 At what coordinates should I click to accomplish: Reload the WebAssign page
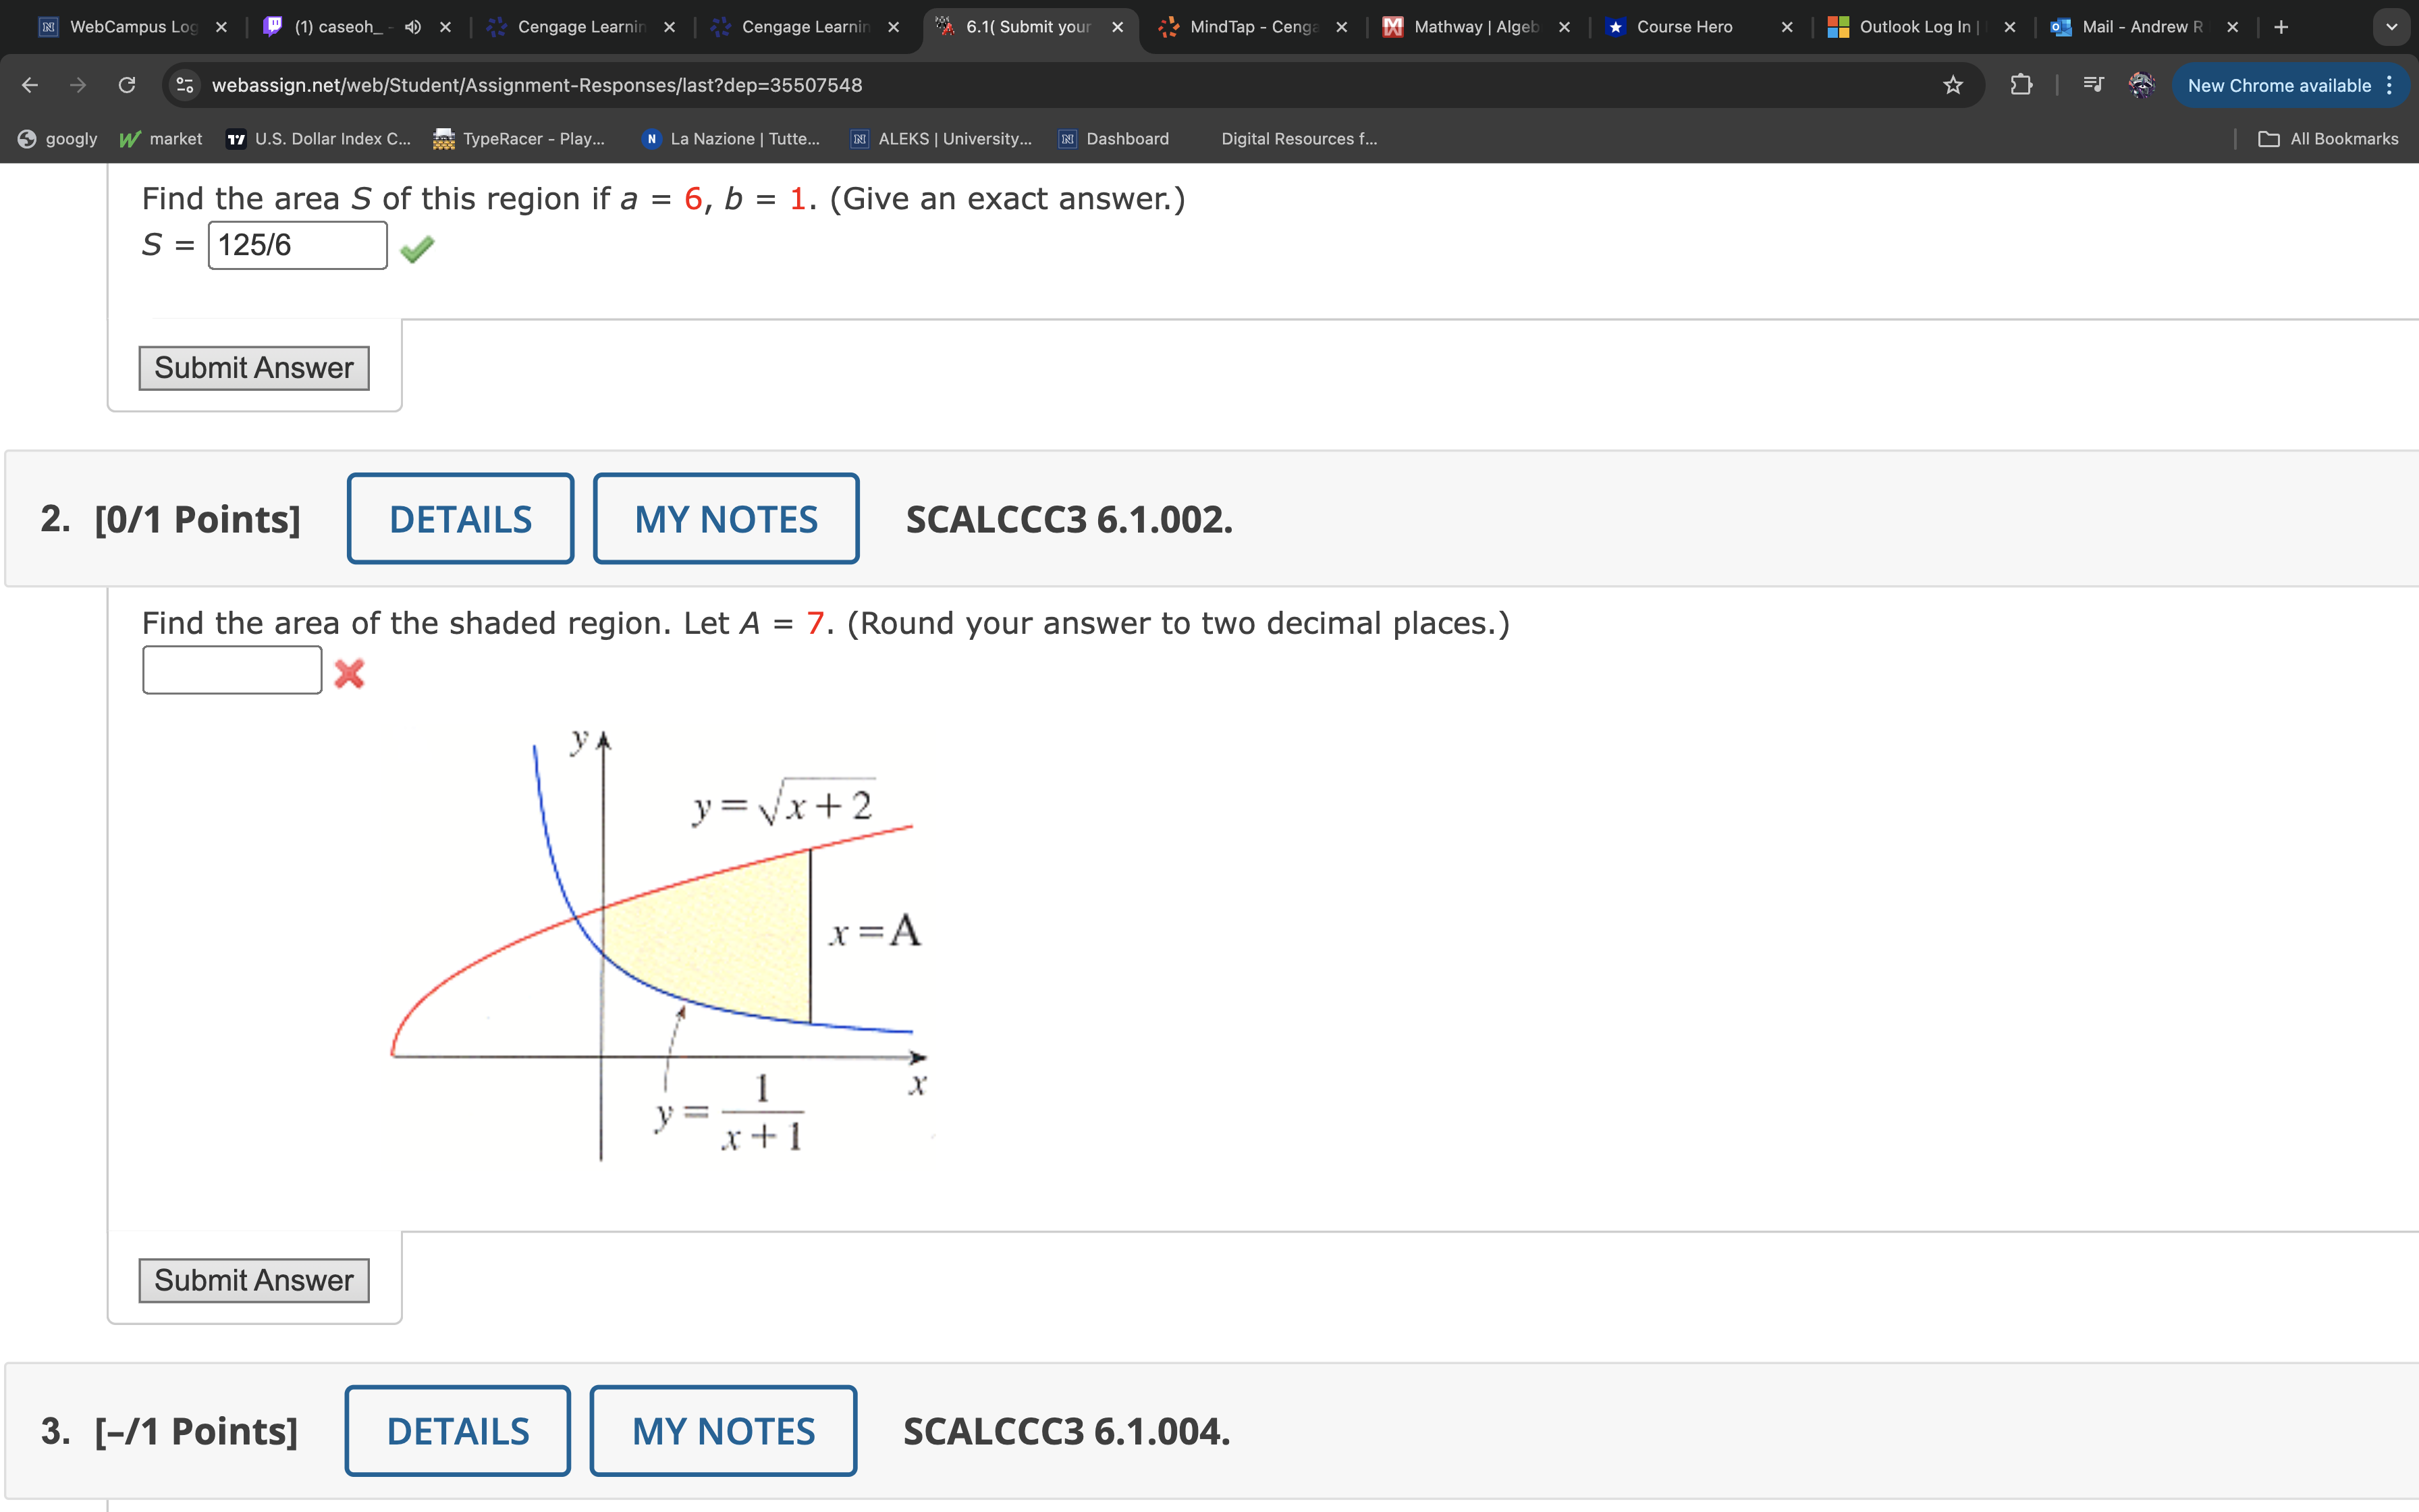coord(127,85)
